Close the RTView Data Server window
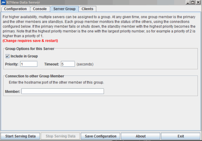This screenshot has height=141, width=202. 198,2
